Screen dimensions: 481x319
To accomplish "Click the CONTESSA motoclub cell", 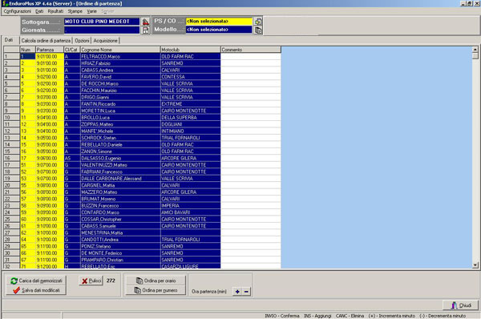I will pos(191,77).
